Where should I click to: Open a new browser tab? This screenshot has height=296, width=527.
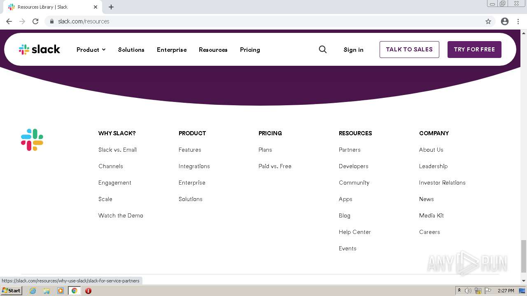pos(111,7)
